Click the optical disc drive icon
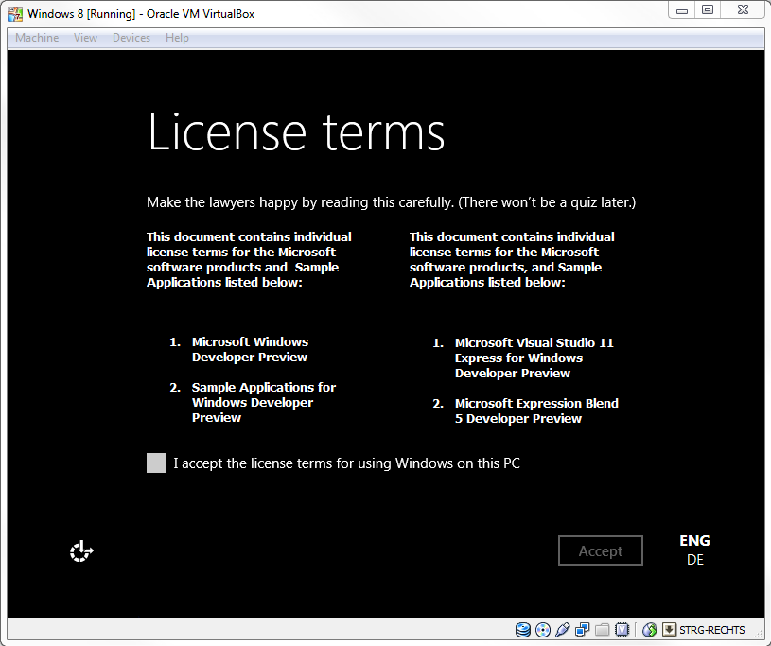The width and height of the screenshot is (771, 646). (x=543, y=630)
